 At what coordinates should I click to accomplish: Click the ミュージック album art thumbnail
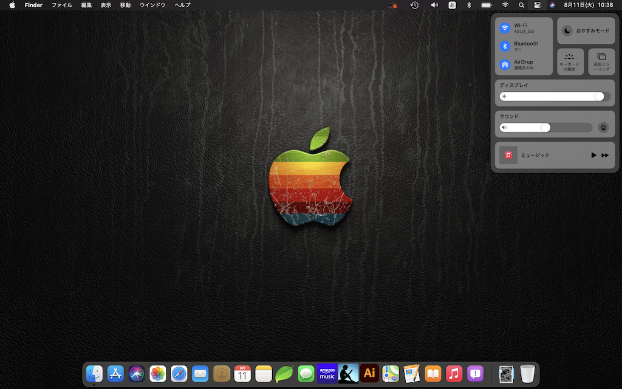508,155
